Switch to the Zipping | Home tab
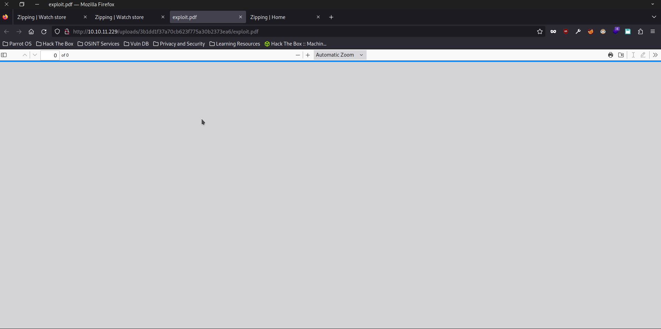This screenshot has width=661, height=329. [268, 17]
